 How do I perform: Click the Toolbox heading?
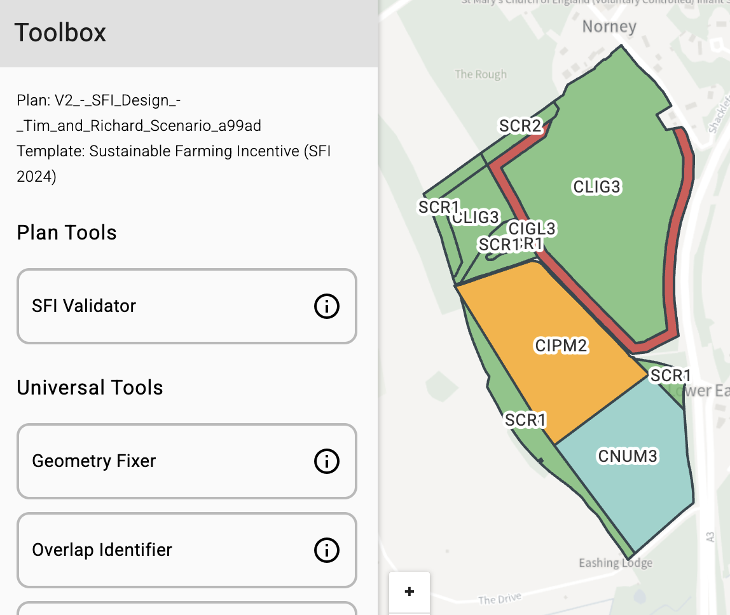(x=60, y=33)
